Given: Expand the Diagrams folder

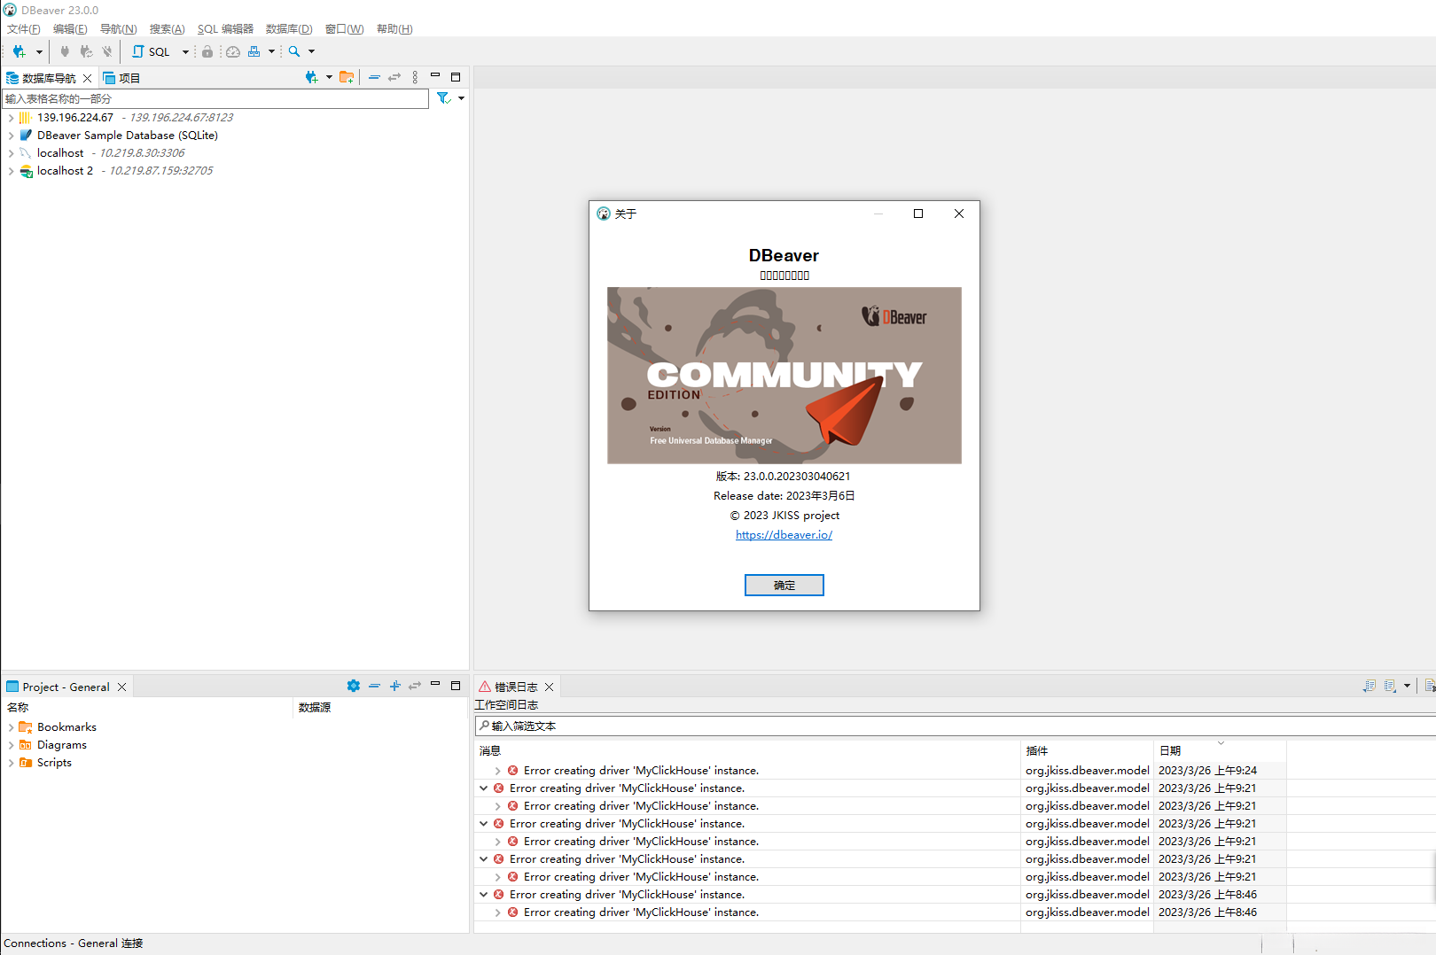Looking at the screenshot, I should tap(11, 745).
